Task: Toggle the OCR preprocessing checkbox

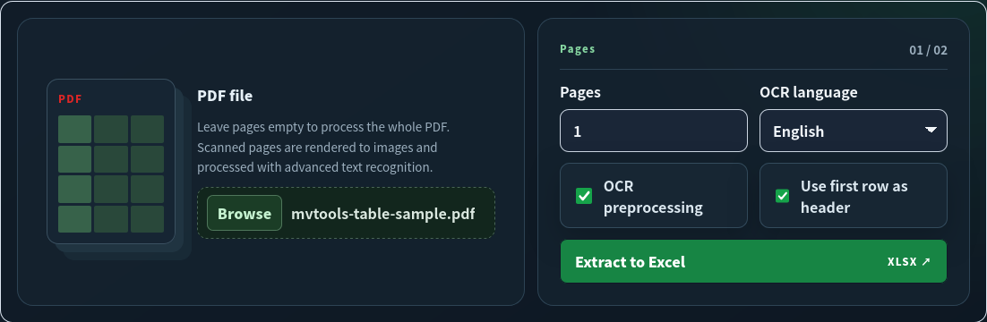Action: (x=584, y=196)
